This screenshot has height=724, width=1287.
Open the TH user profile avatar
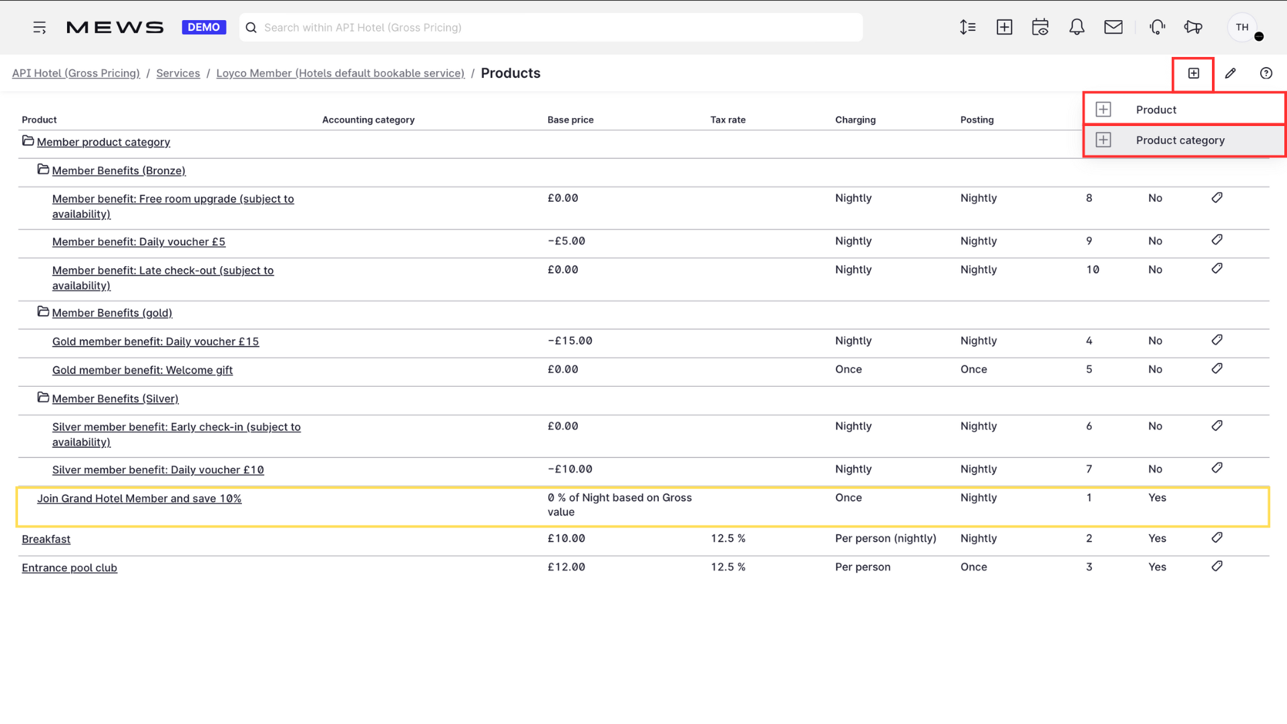point(1242,27)
